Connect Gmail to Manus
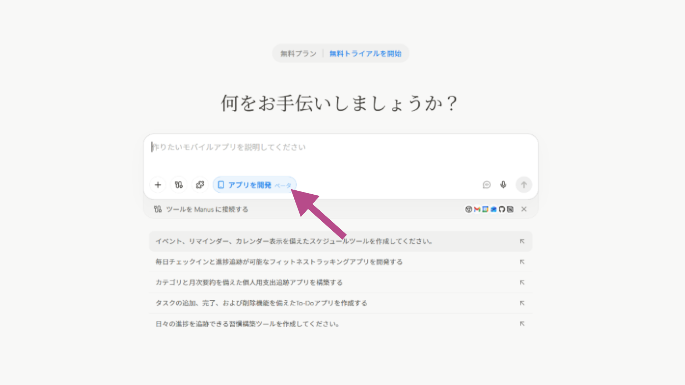685x385 pixels. (477, 209)
